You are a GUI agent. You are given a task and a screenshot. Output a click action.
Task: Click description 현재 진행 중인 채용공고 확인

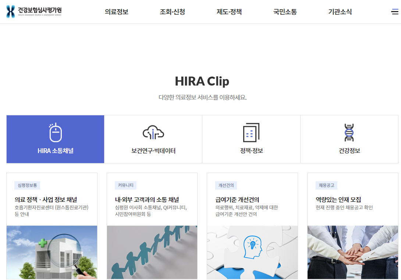tap(344, 208)
